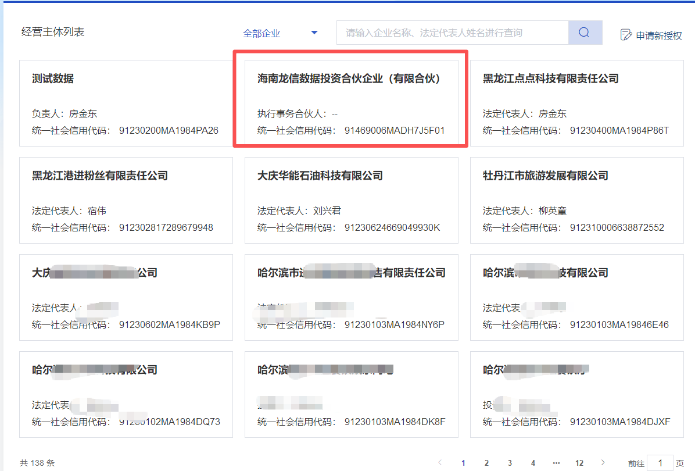Click 申请新授权 link
Screen dimensions: 695x471
pyautogui.click(x=659, y=35)
